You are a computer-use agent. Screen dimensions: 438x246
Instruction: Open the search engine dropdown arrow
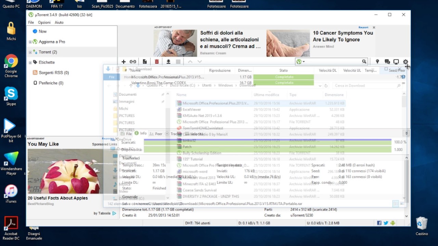click(x=304, y=62)
